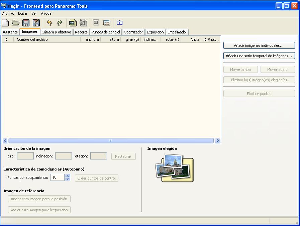Switch to the Puntos de control tab
The image size is (300, 226).
106,32
